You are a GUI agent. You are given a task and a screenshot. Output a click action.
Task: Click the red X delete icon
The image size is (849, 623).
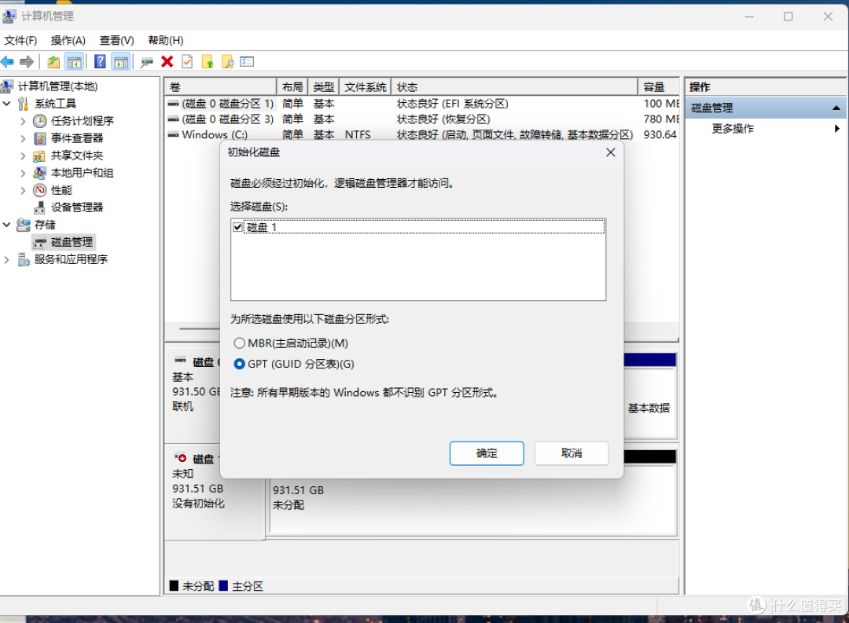(167, 62)
